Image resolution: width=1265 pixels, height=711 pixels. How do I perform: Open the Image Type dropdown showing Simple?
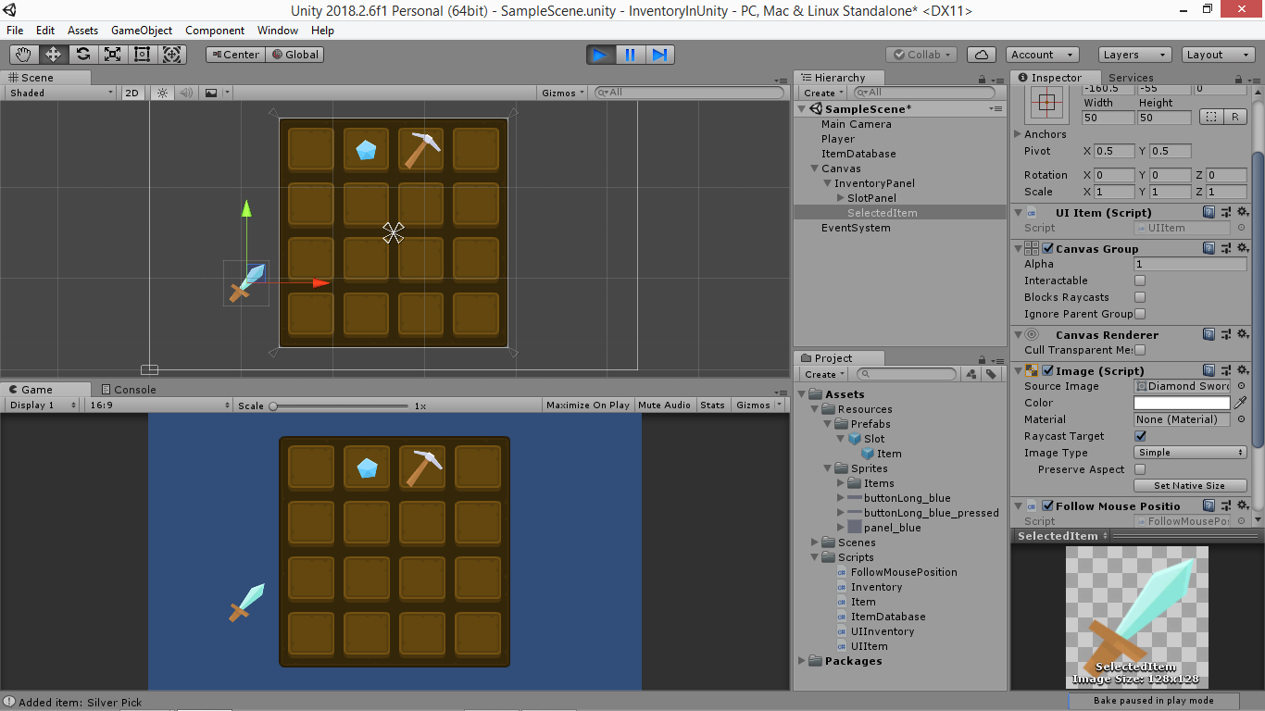(x=1189, y=453)
